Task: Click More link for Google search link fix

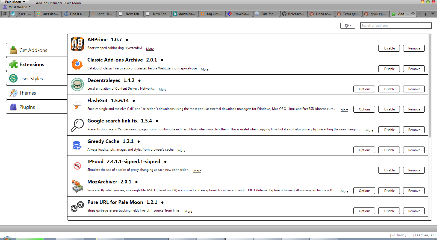Action: point(369,130)
